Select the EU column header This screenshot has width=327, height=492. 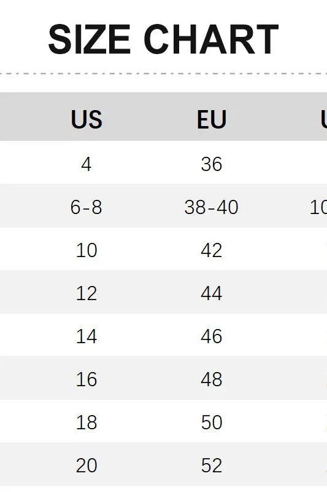[x=212, y=119]
